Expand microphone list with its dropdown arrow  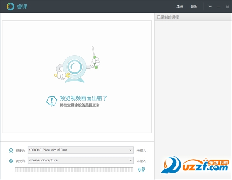click(x=130, y=160)
